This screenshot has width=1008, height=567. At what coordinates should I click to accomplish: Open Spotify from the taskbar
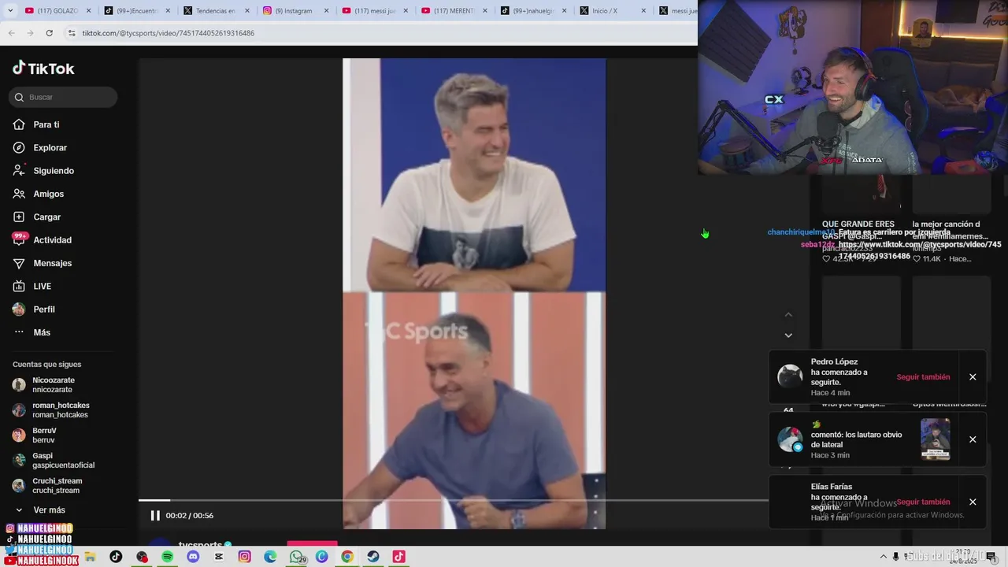click(x=167, y=557)
